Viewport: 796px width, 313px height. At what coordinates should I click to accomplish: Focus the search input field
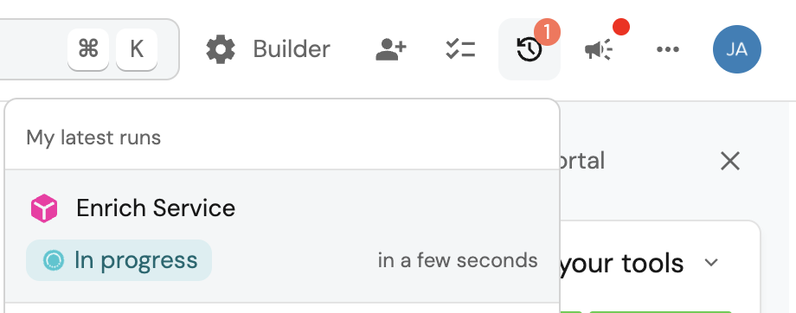click(x=89, y=49)
